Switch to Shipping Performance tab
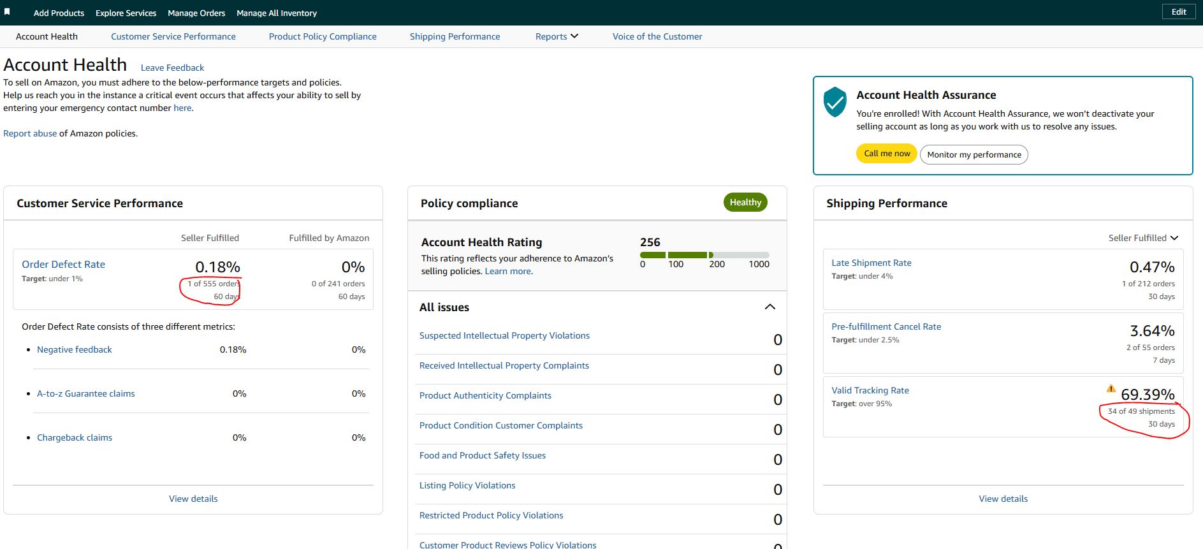Image resolution: width=1203 pixels, height=549 pixels. pos(455,36)
